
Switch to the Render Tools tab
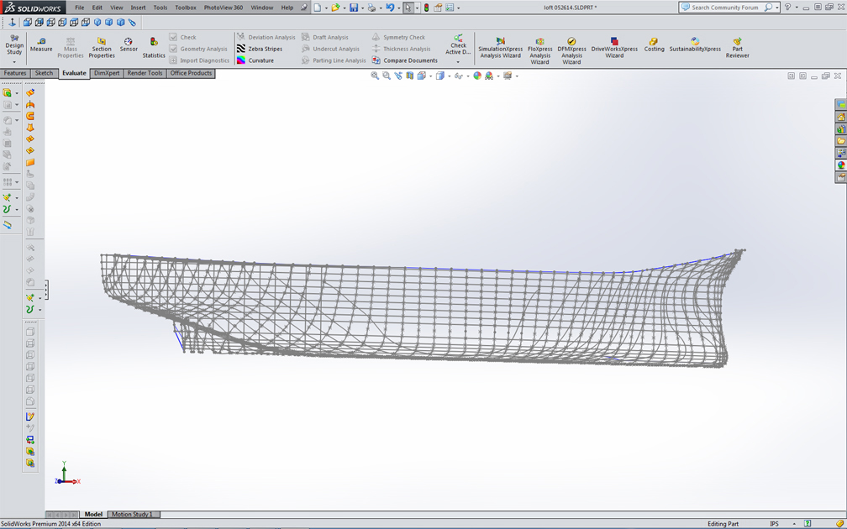(x=145, y=73)
